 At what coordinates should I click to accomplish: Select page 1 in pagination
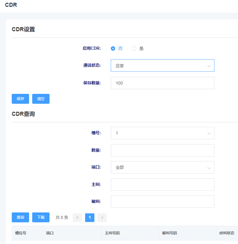(90, 217)
